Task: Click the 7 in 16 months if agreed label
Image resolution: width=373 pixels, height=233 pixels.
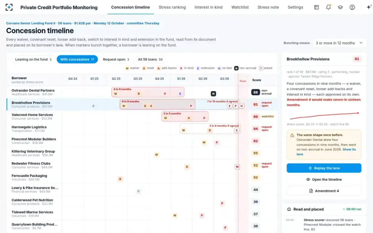Action: coord(222,101)
